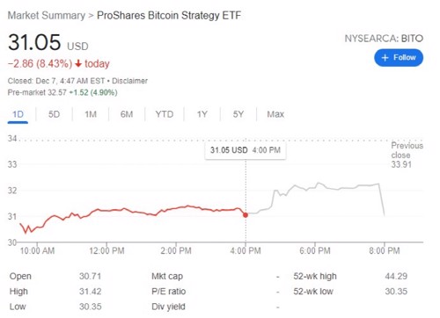Click the ProShares Bitcoin Strategy ETF title
The width and height of the screenshot is (440, 318).
tap(169, 15)
